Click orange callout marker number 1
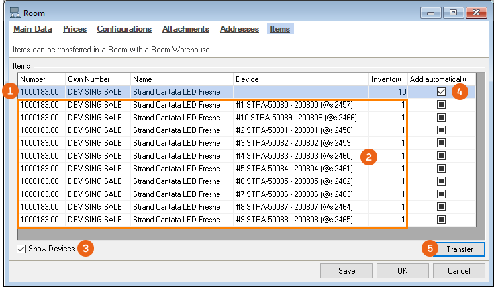Viewport: 494px width, 287px height. 9,91
